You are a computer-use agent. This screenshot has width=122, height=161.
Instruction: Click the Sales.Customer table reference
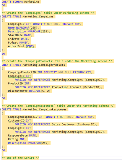pos(63,124)
